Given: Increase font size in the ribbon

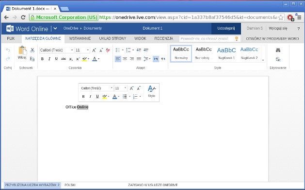Looking at the screenshot, I should 94,50.
